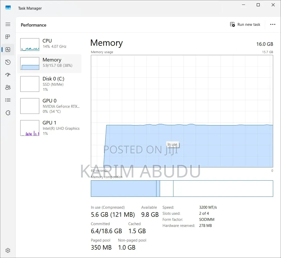Viewport: 281px width, 258px height.
Task: Open the App history icon
Action: pyautogui.click(x=8, y=62)
